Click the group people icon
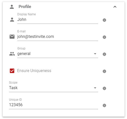 click(12, 54)
